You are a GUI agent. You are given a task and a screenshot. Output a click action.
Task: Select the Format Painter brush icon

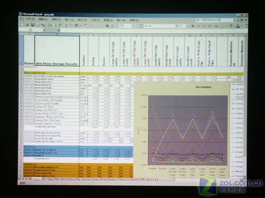point(85,25)
